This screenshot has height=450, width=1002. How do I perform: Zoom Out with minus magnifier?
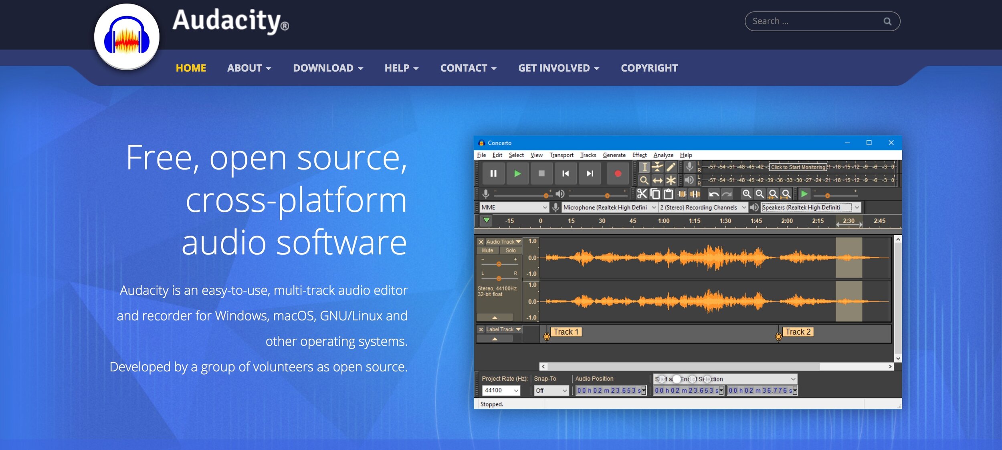click(760, 194)
